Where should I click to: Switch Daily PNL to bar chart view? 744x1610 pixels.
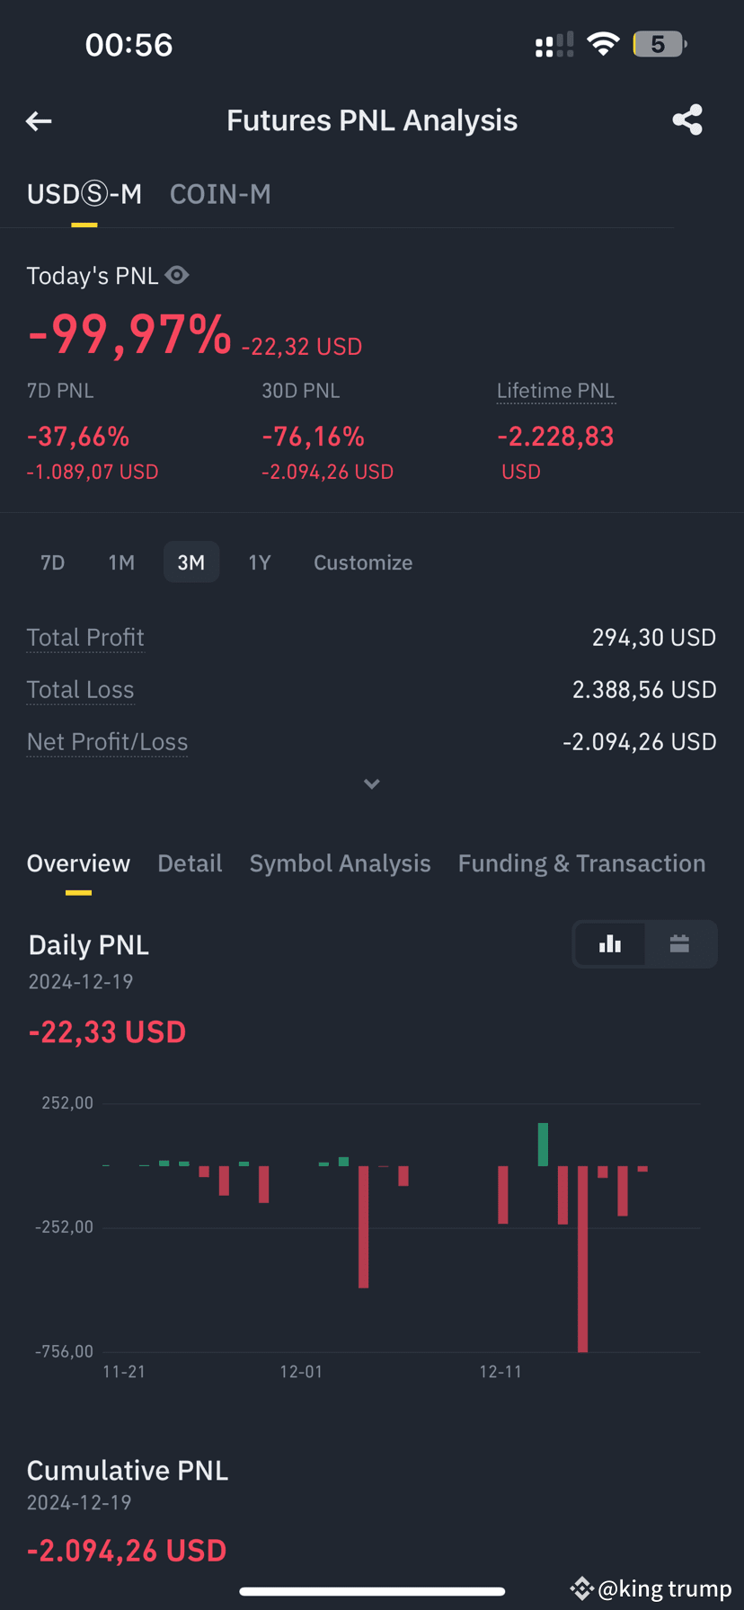pos(610,943)
